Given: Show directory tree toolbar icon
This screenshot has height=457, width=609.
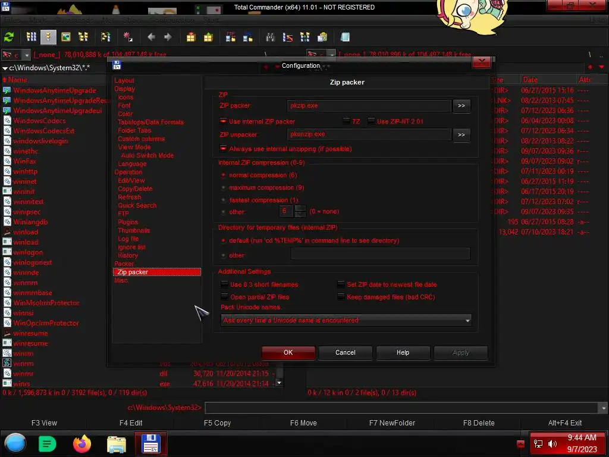Looking at the screenshot, I should click(83, 37).
